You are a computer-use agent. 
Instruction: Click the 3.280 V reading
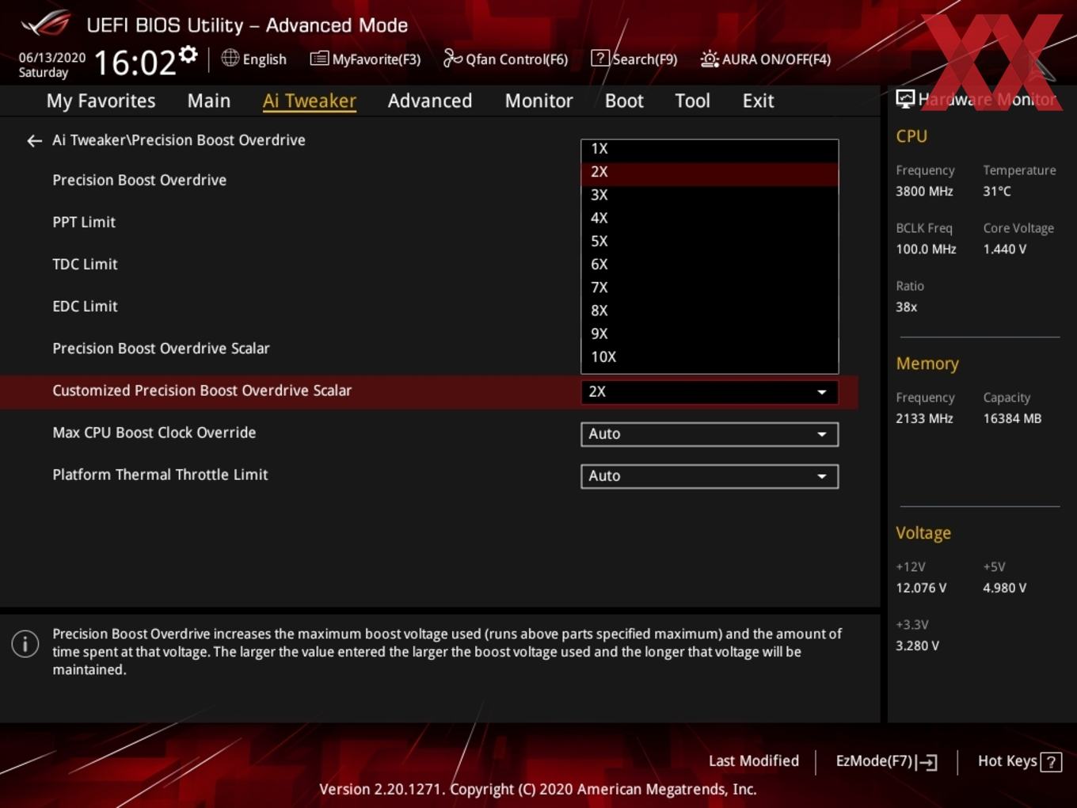click(917, 646)
